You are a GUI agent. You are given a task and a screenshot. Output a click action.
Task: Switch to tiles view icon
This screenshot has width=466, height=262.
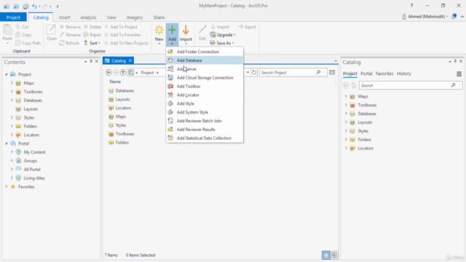334,255
